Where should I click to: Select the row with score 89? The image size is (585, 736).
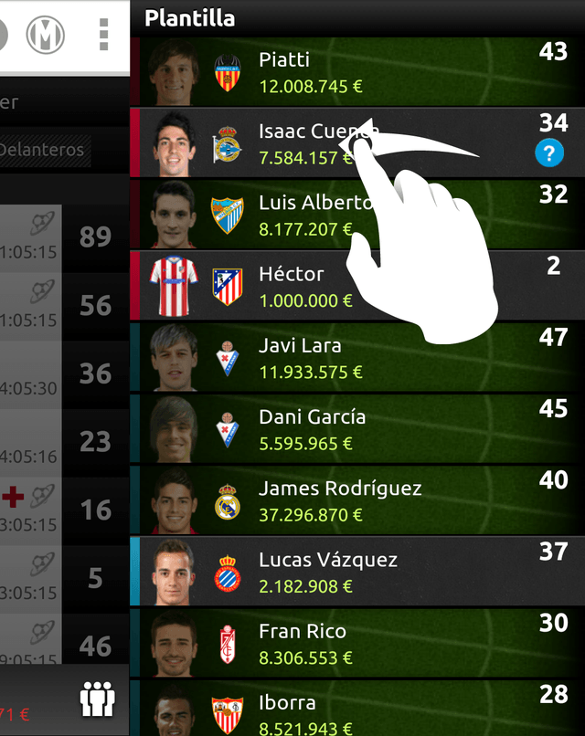[x=64, y=238]
